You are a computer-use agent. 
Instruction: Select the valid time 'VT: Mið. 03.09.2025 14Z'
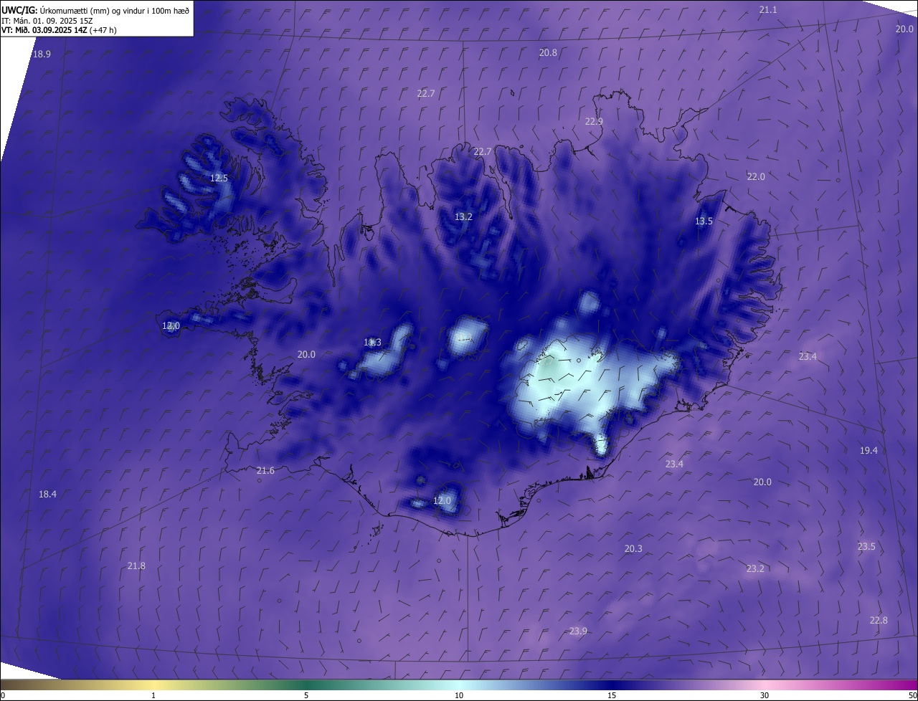[44, 30]
